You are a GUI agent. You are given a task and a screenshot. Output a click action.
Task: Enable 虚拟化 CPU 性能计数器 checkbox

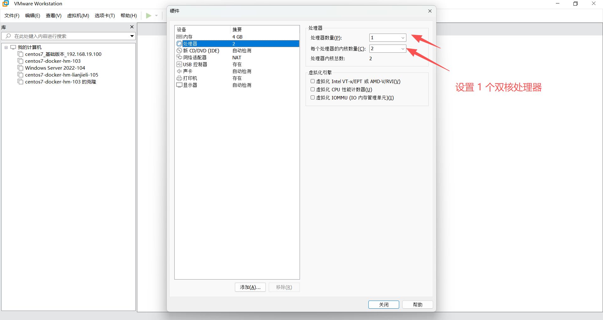[x=313, y=89]
